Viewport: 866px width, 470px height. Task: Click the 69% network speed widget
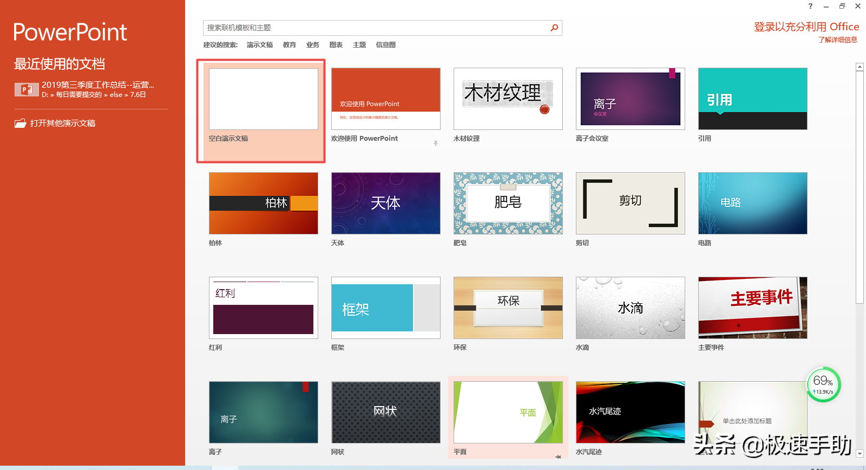[823, 384]
